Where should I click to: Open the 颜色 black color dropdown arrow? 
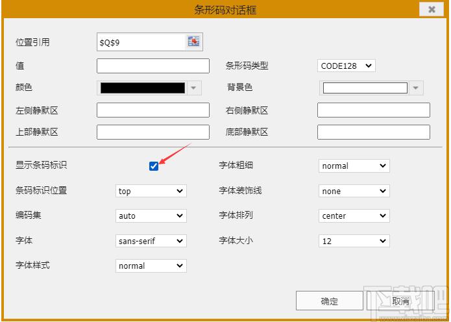[193, 88]
